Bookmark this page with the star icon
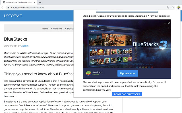182x113 pixels. [x=173, y=8]
